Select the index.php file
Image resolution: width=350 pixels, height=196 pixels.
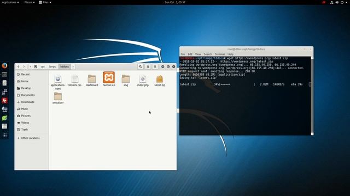coord(143,81)
